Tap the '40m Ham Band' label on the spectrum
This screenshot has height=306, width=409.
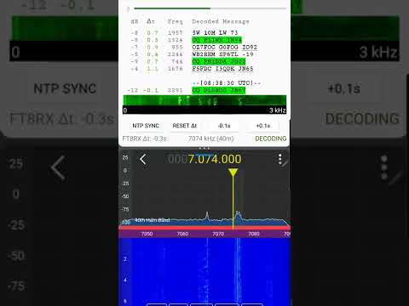(153, 220)
